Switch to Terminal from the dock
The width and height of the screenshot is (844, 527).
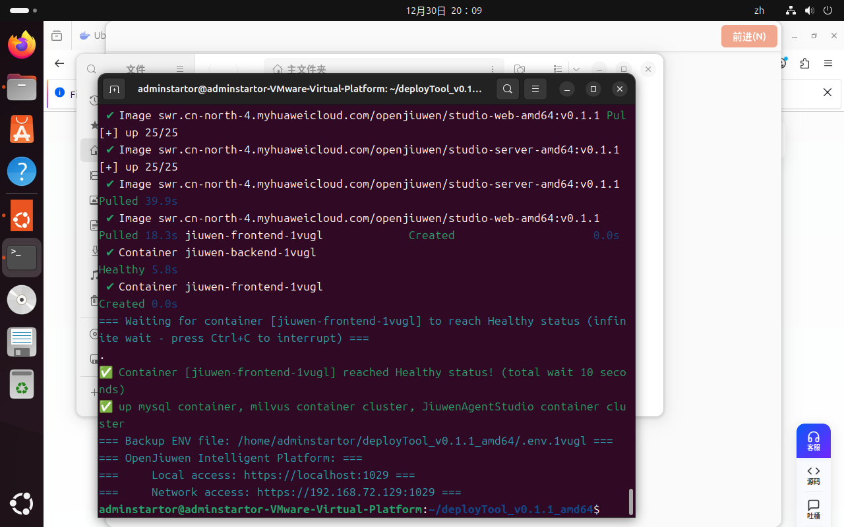pos(22,258)
